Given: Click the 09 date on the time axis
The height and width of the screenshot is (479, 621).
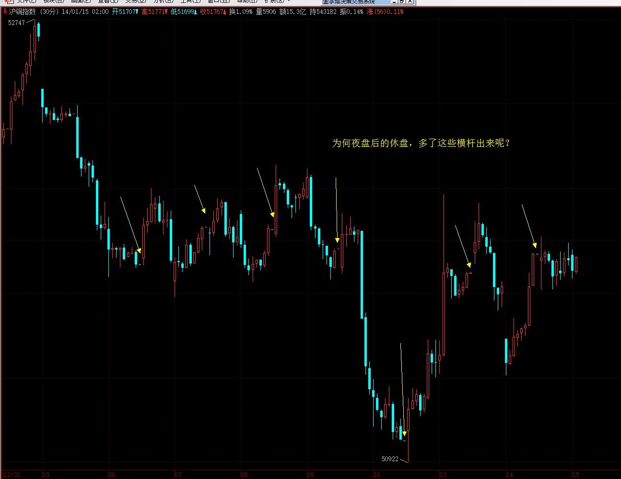Looking at the screenshot, I should point(310,475).
